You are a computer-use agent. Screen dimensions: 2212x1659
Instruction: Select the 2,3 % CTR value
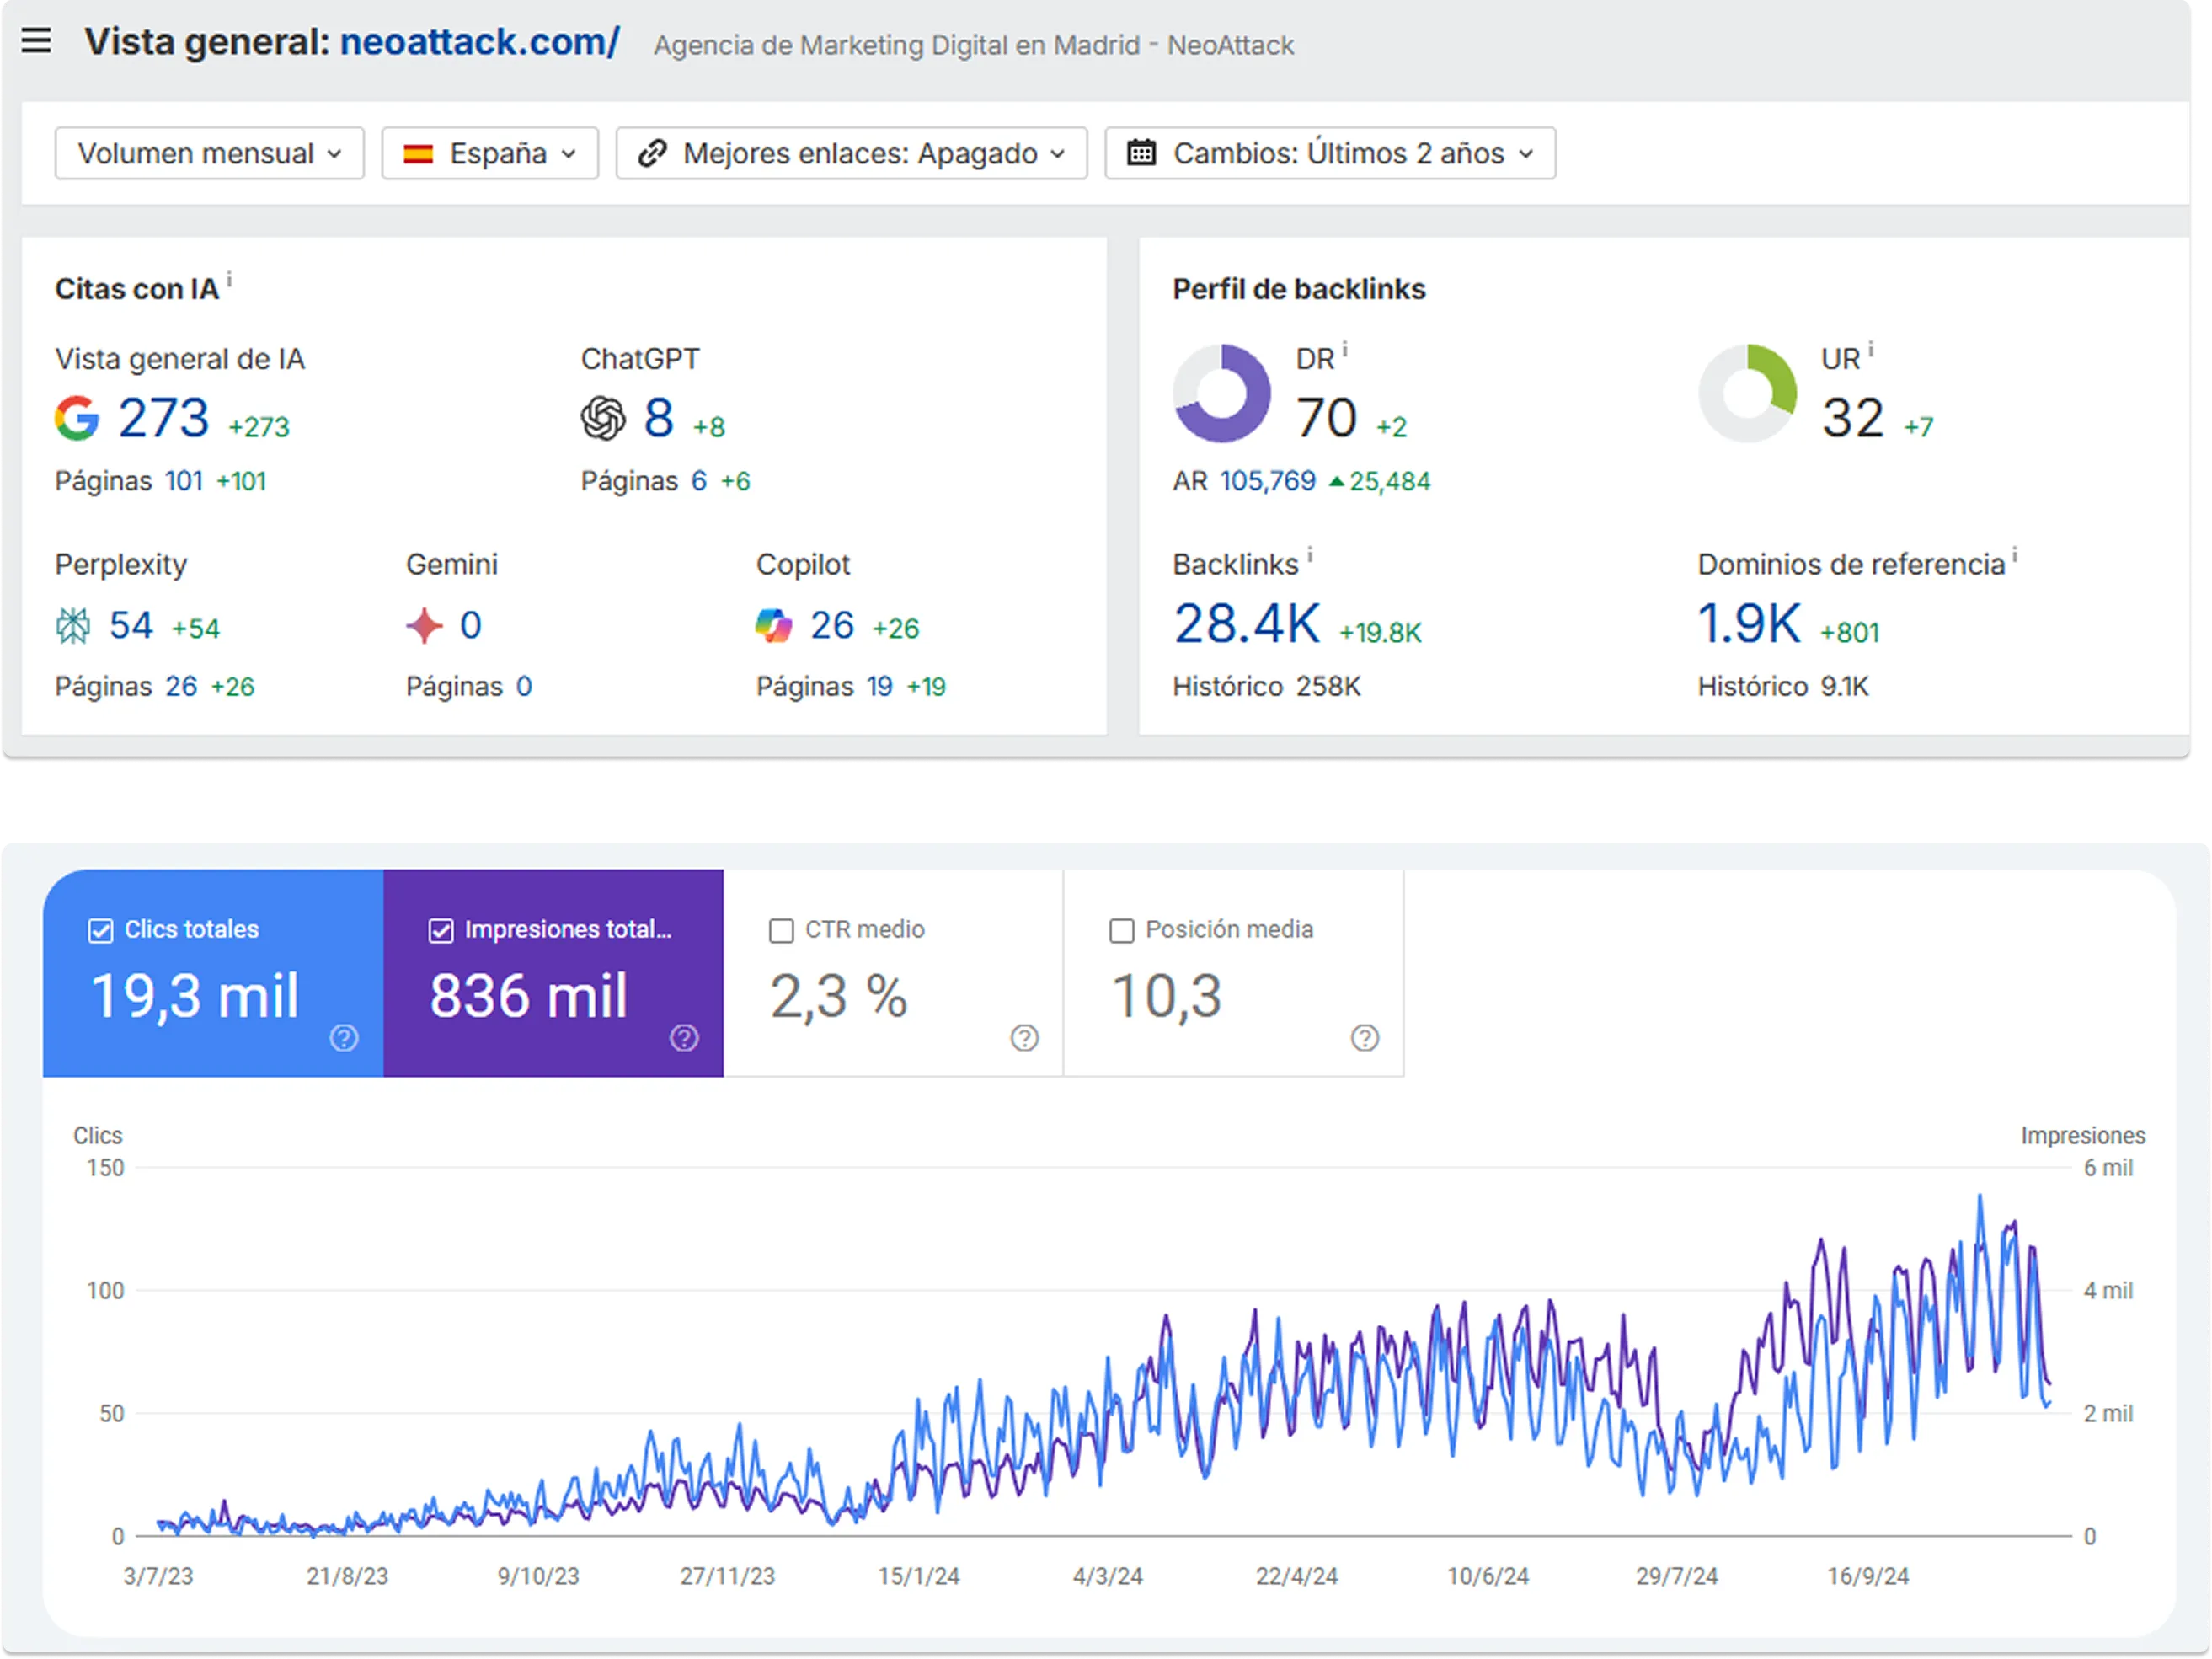pyautogui.click(x=839, y=997)
